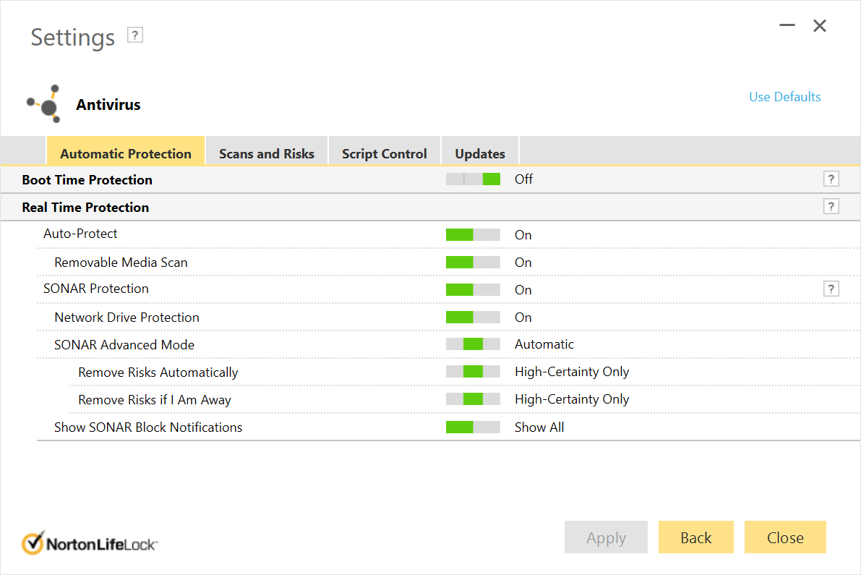Open the Script Control tab
This screenshot has width=861, height=575.
(x=385, y=151)
